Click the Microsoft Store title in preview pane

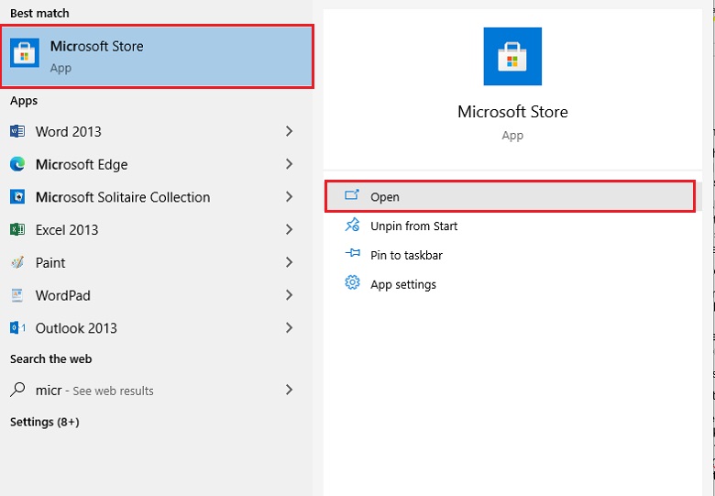pos(512,112)
